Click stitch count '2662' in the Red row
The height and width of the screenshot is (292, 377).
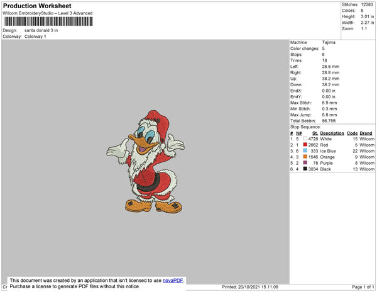[x=313, y=145]
